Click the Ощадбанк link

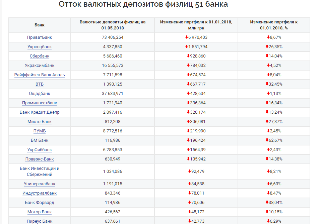pyautogui.click(x=40, y=94)
